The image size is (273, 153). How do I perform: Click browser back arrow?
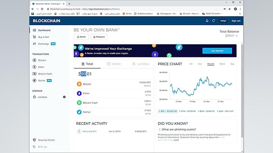pyautogui.click(x=33, y=9)
